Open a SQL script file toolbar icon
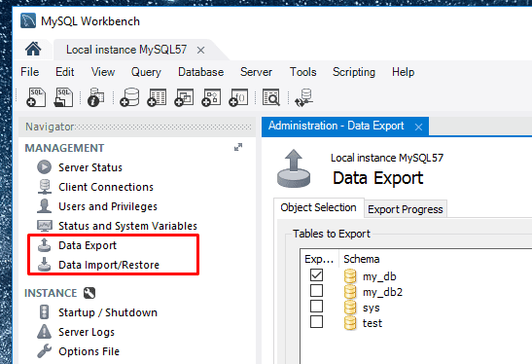 (63, 97)
